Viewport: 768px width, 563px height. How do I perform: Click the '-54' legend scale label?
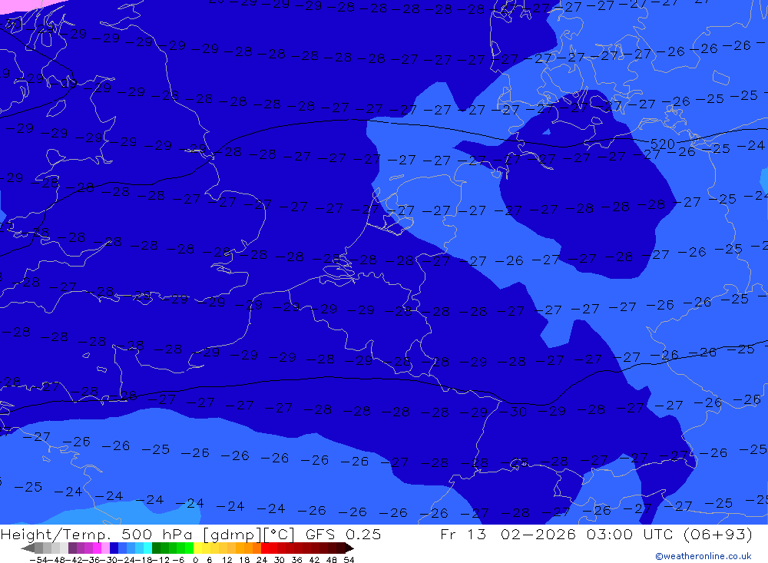coord(39,560)
